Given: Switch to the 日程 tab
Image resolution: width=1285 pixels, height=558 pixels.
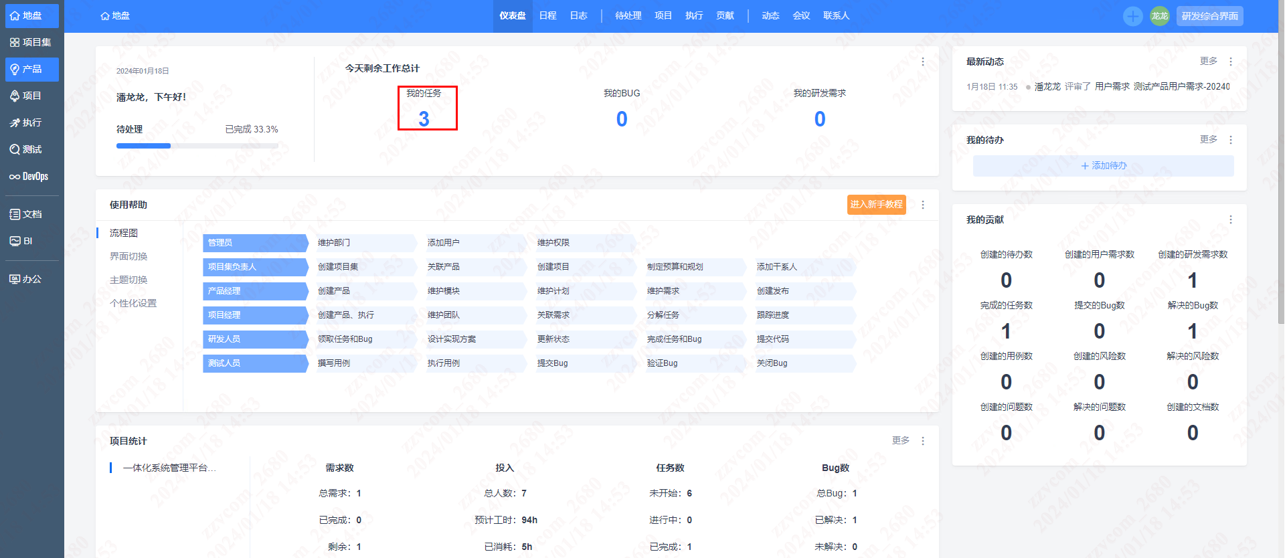Looking at the screenshot, I should [x=547, y=15].
